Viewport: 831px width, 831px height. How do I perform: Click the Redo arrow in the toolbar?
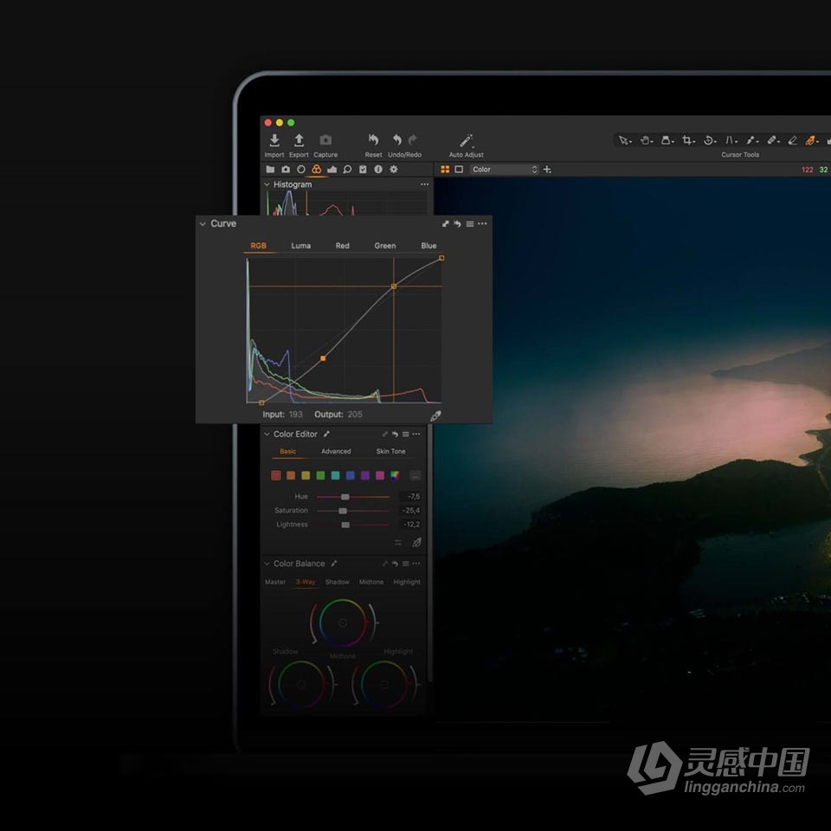[412, 140]
